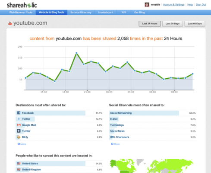This screenshot has width=211, height=173.
Task: Select the Last 24 Hours range
Action: coord(150,24)
